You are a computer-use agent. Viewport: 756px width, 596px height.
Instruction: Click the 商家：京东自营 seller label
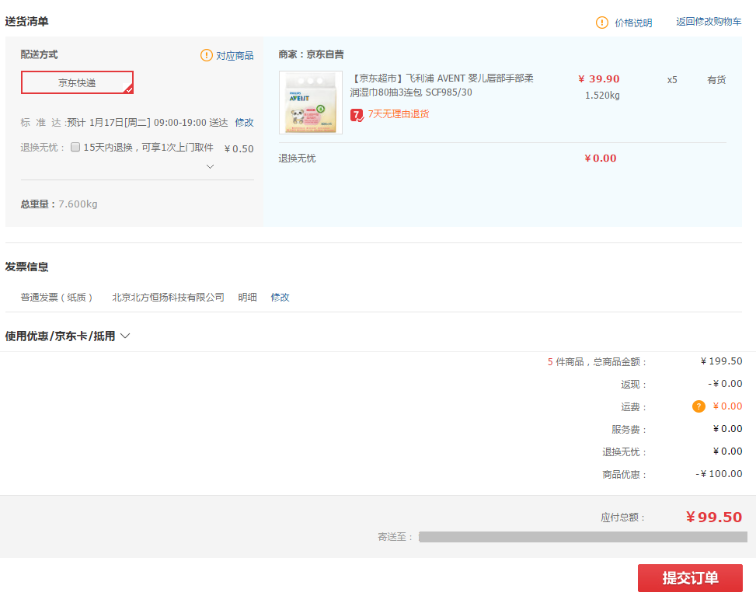point(311,54)
